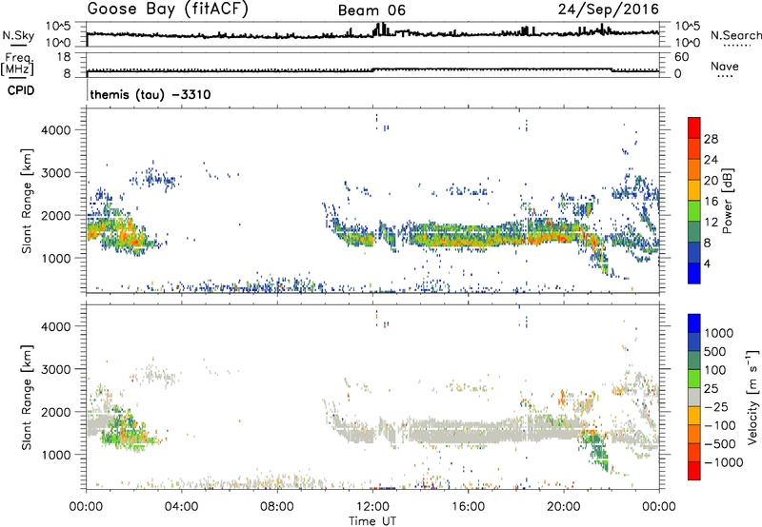Click the "Power [dB]" colorbar title
The image size is (762, 527).
pyautogui.click(x=728, y=201)
